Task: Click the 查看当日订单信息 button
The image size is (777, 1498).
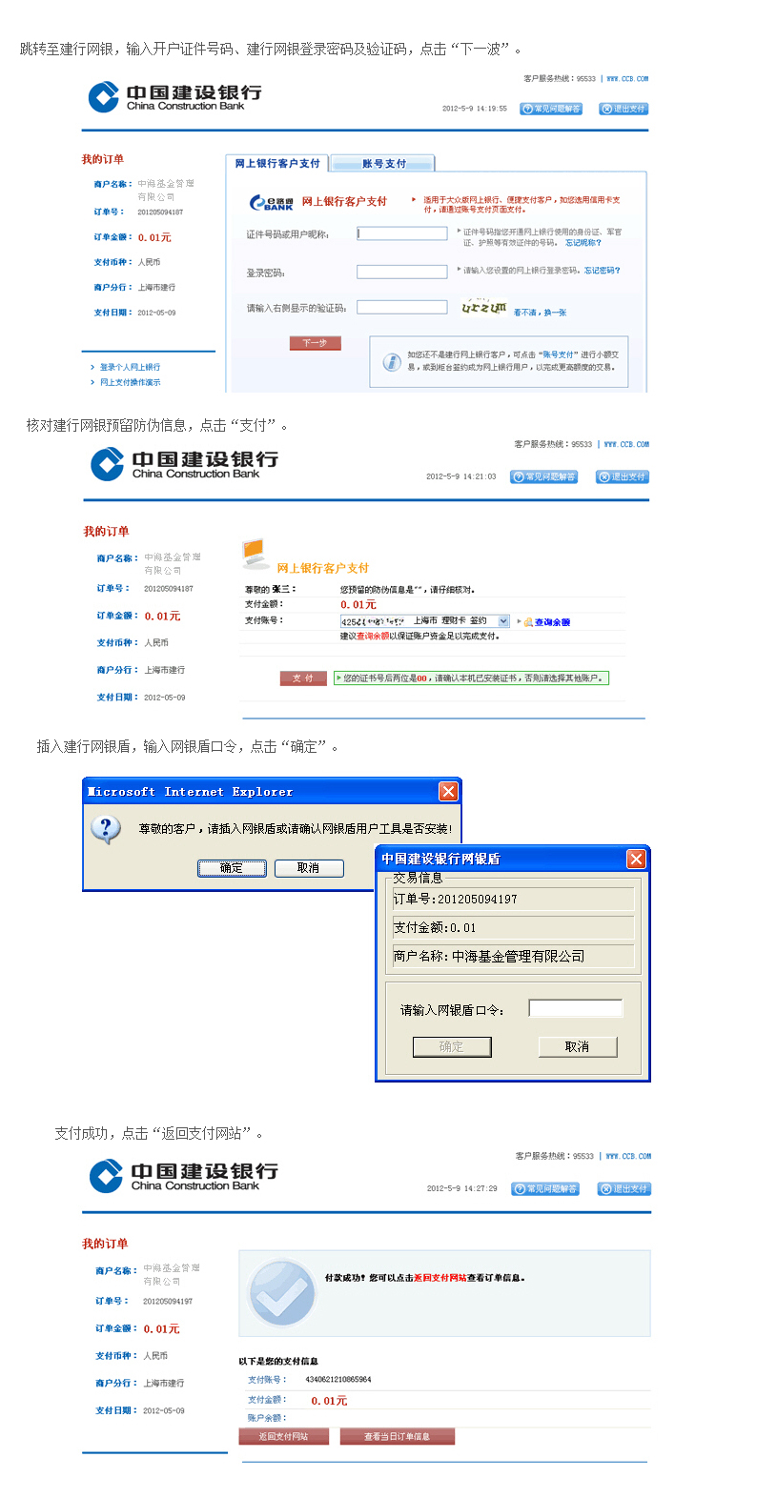Action: (397, 1436)
